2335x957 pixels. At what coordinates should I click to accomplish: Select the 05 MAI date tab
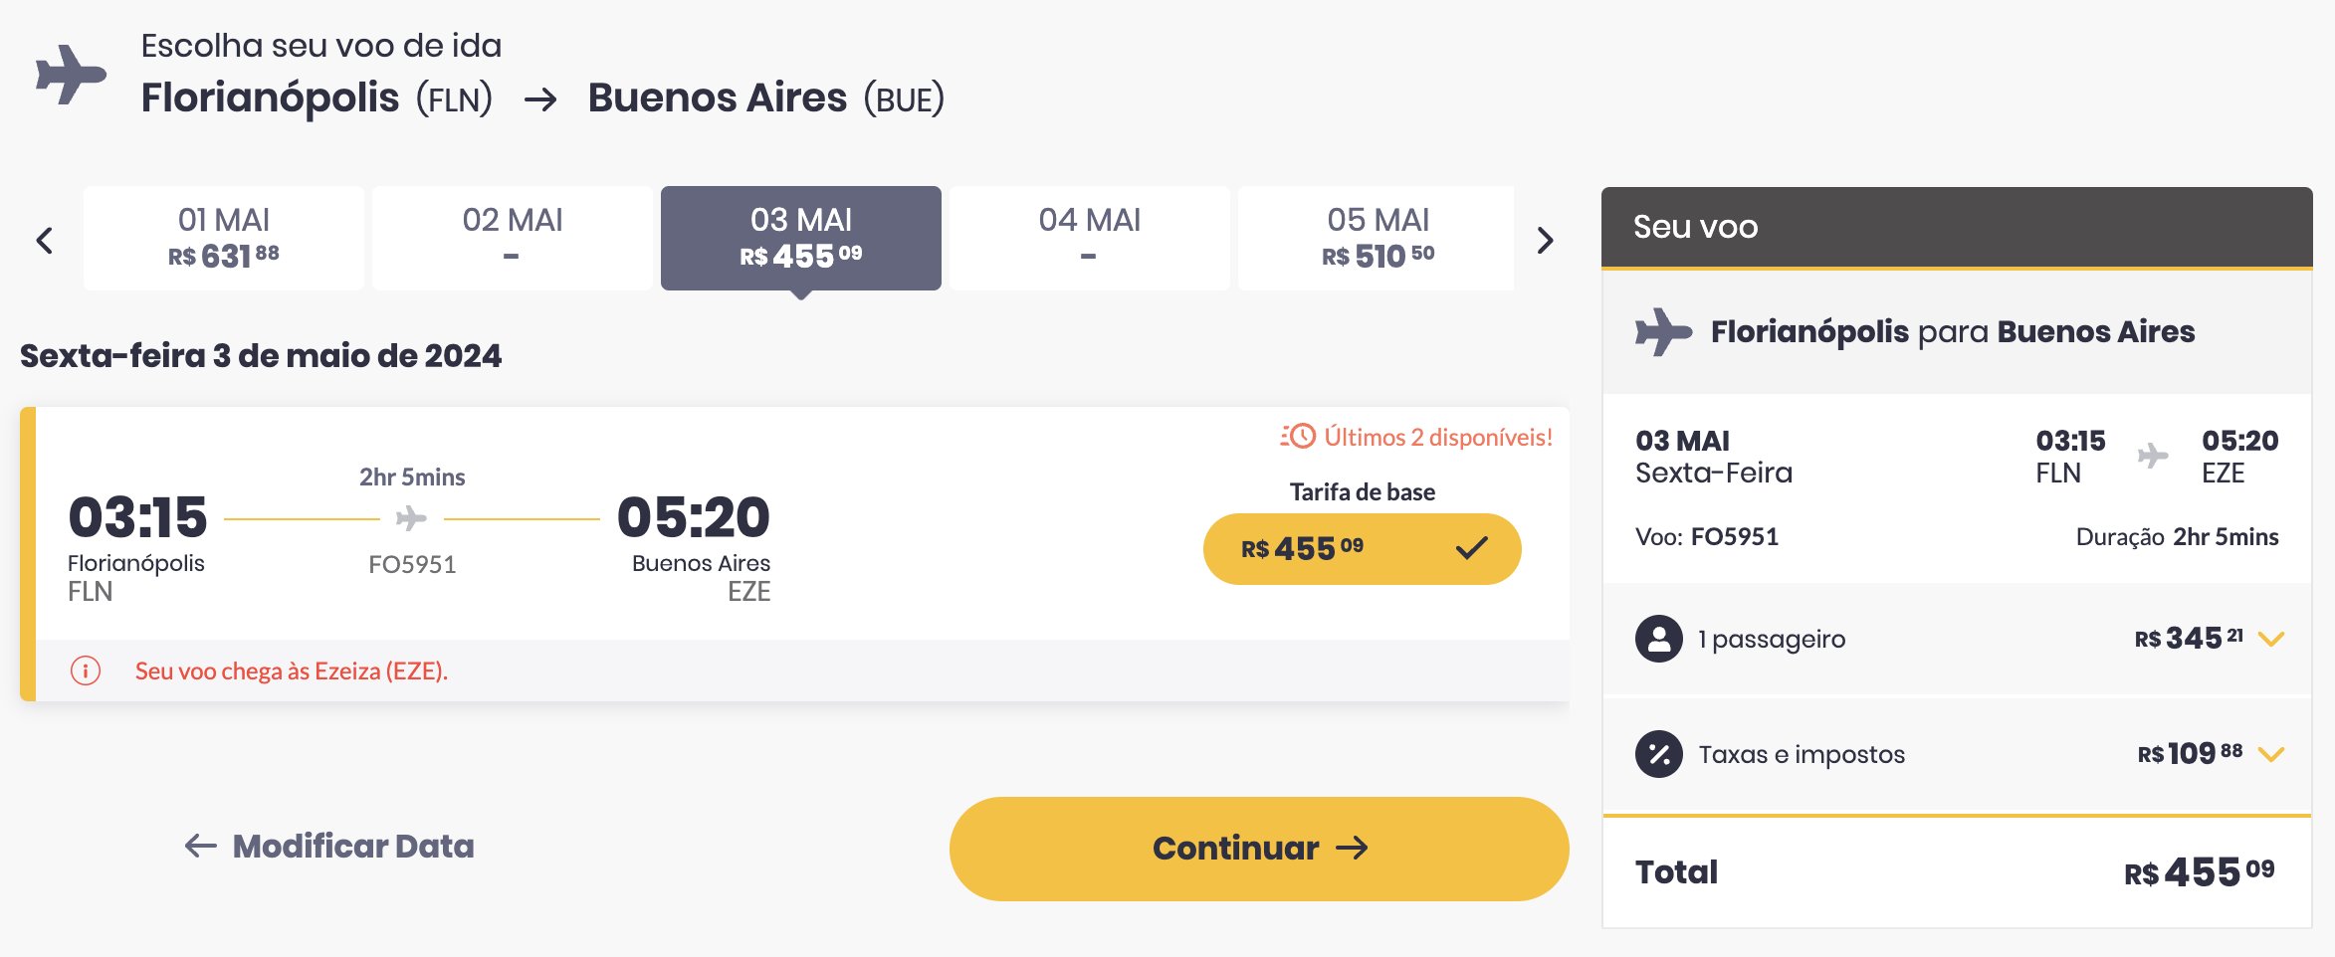(x=1377, y=239)
